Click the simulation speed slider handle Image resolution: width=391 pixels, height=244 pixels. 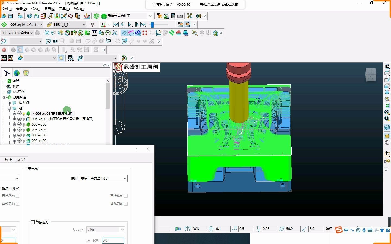[x=152, y=25]
